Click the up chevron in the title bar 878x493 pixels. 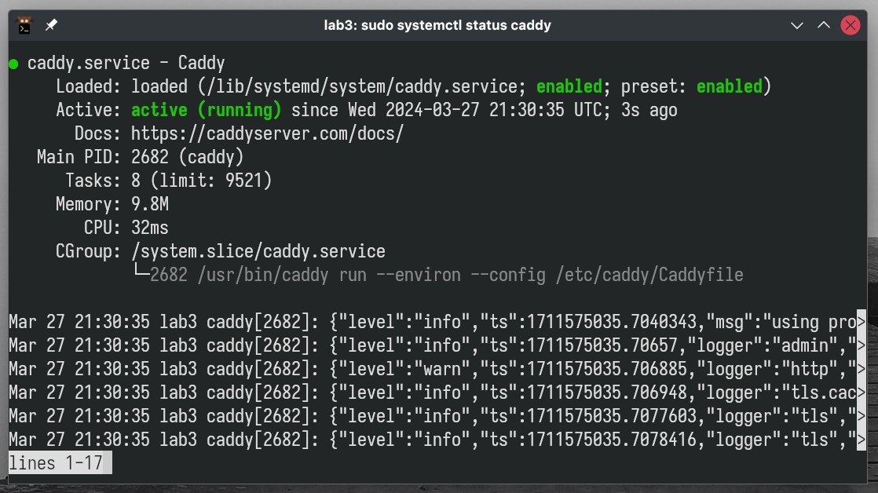click(823, 25)
